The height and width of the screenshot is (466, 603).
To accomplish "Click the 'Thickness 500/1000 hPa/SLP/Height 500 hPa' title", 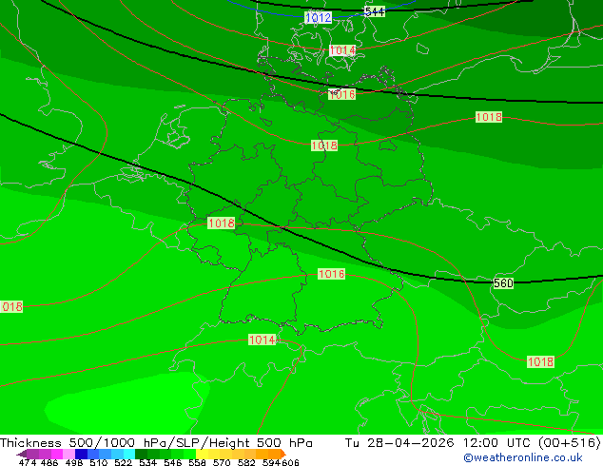I will 156,443.
